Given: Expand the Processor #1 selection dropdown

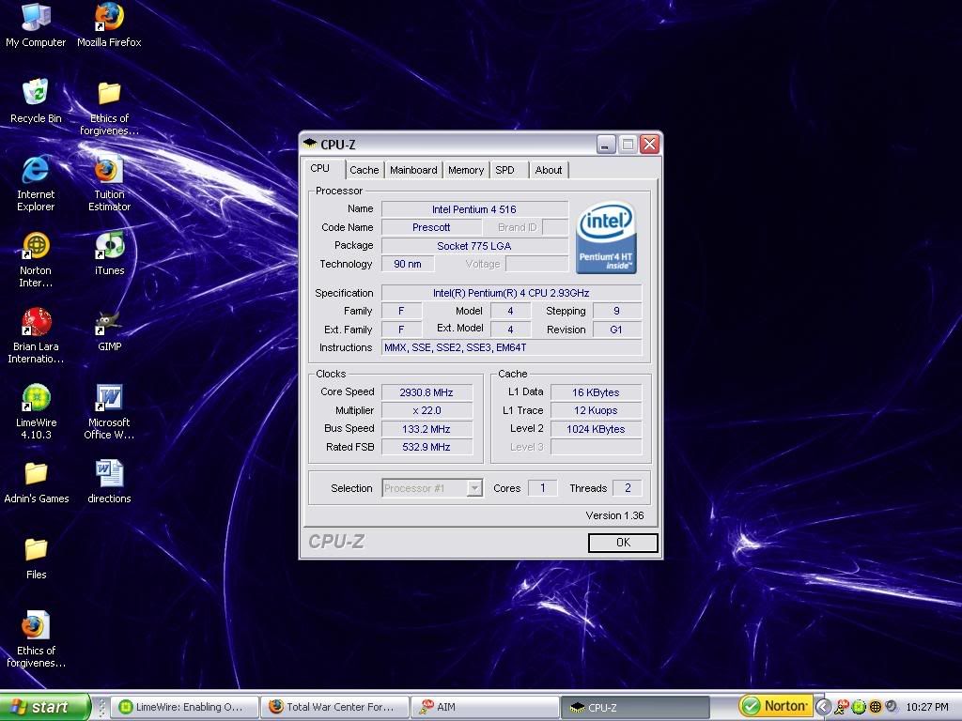Looking at the screenshot, I should tap(474, 488).
